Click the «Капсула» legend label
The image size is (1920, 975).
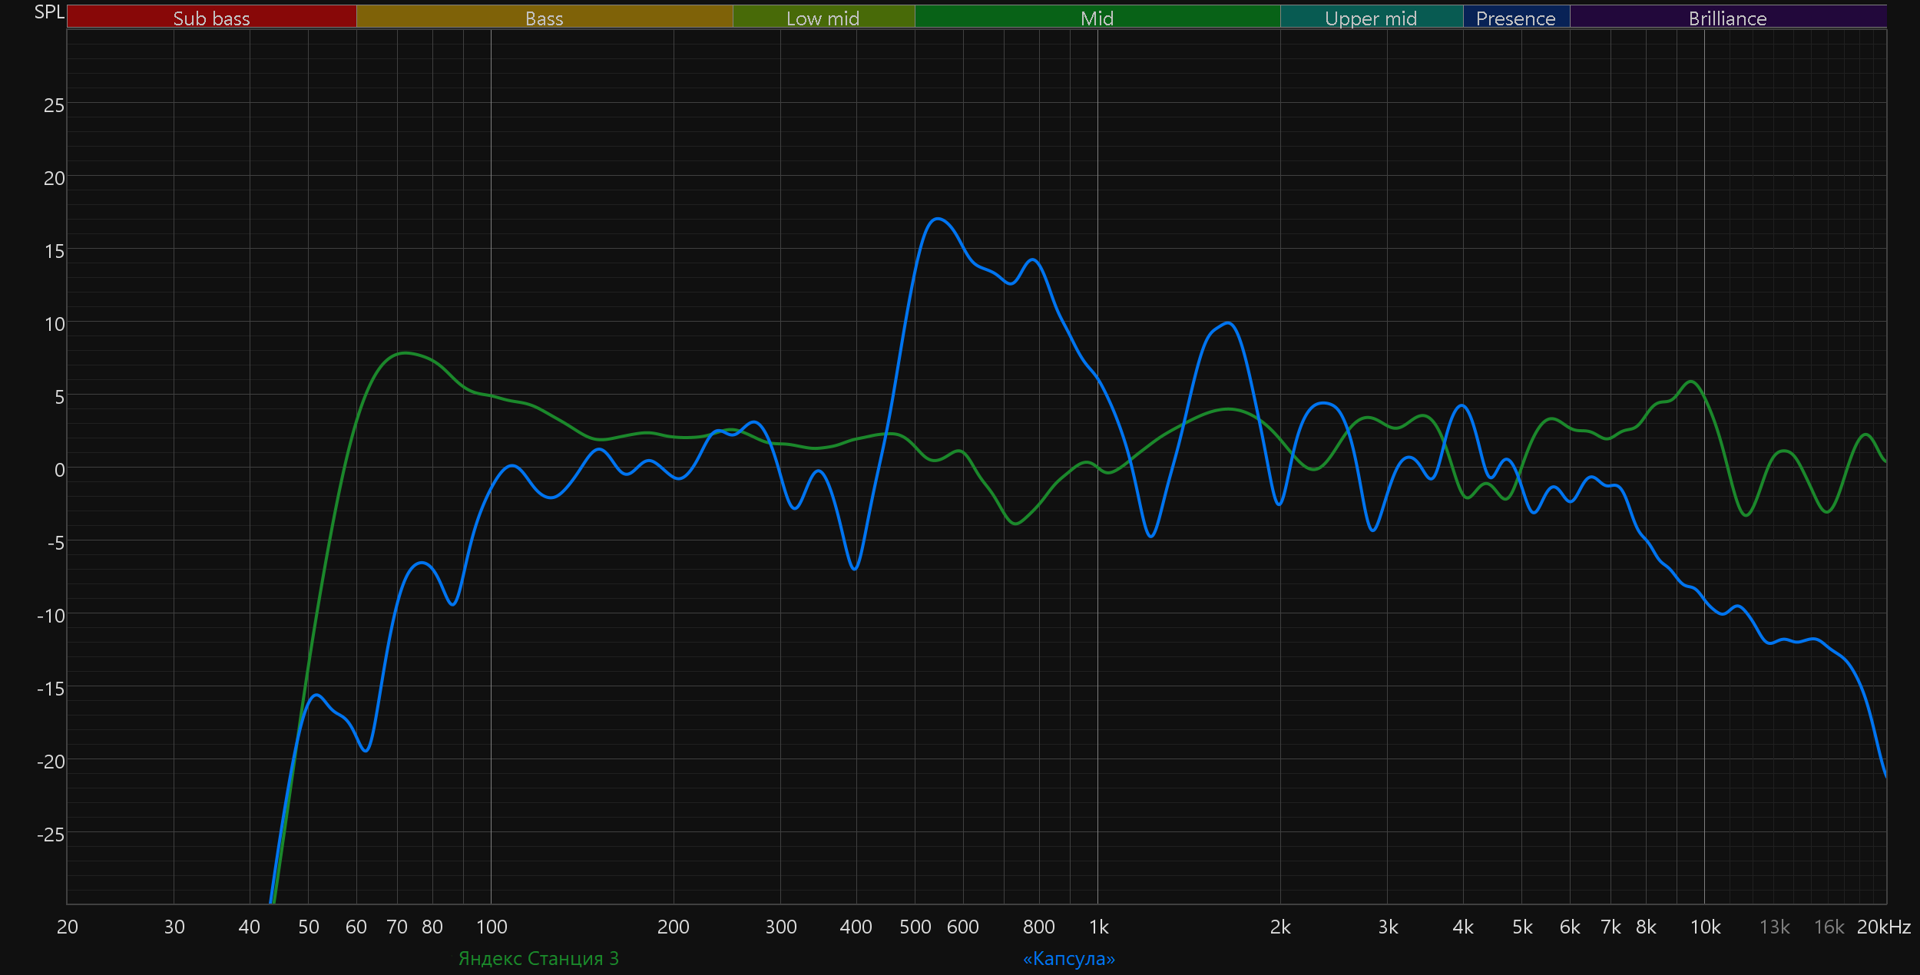[x=1068, y=958]
